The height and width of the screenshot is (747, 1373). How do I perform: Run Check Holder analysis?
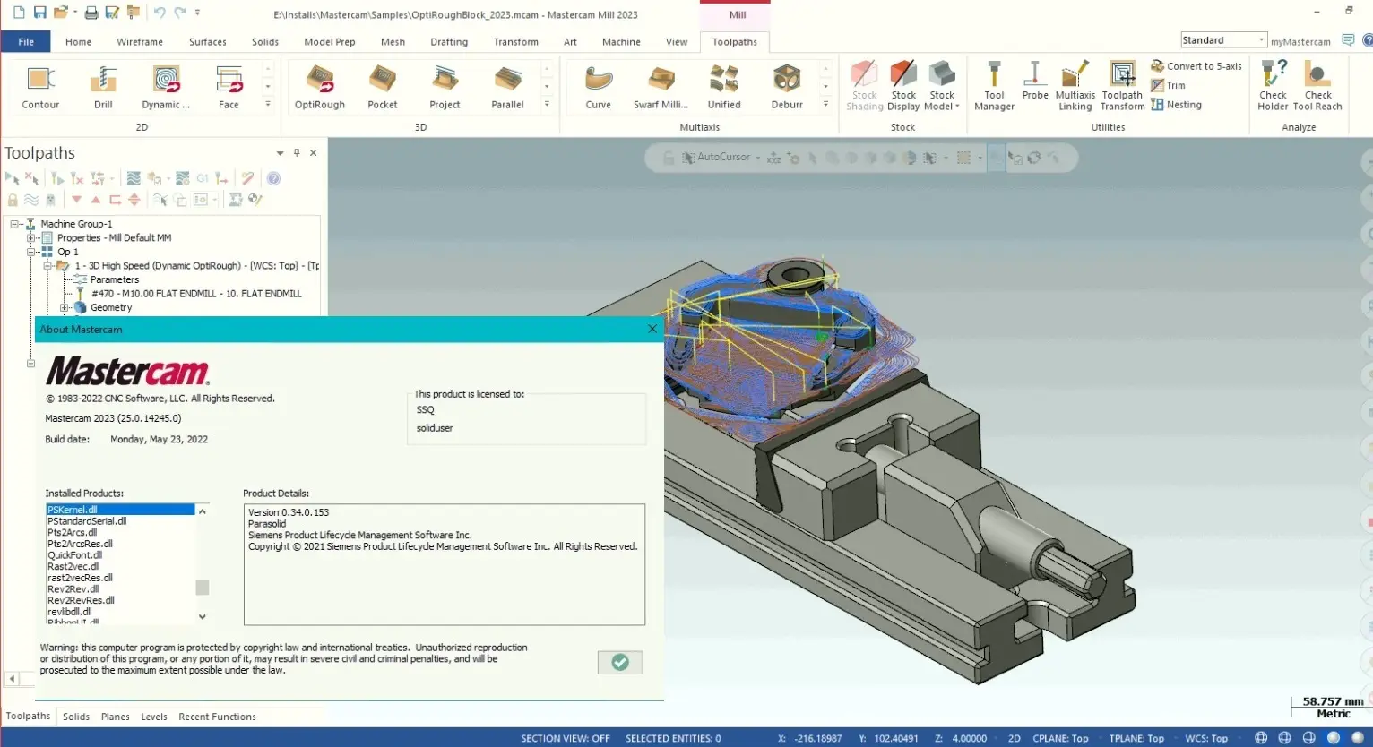click(x=1273, y=86)
